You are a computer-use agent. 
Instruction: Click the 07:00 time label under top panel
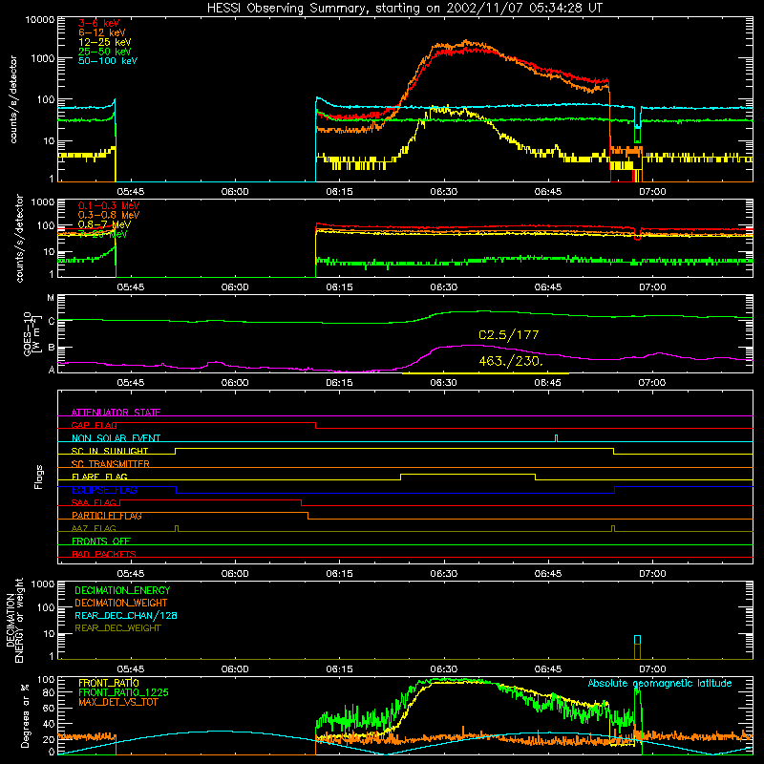coord(652,192)
